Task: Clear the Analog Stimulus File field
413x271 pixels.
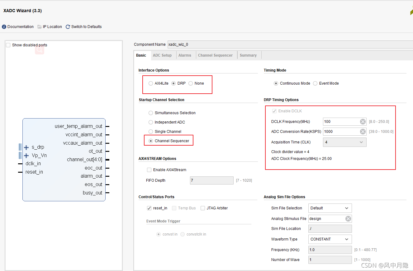Action: point(348,219)
